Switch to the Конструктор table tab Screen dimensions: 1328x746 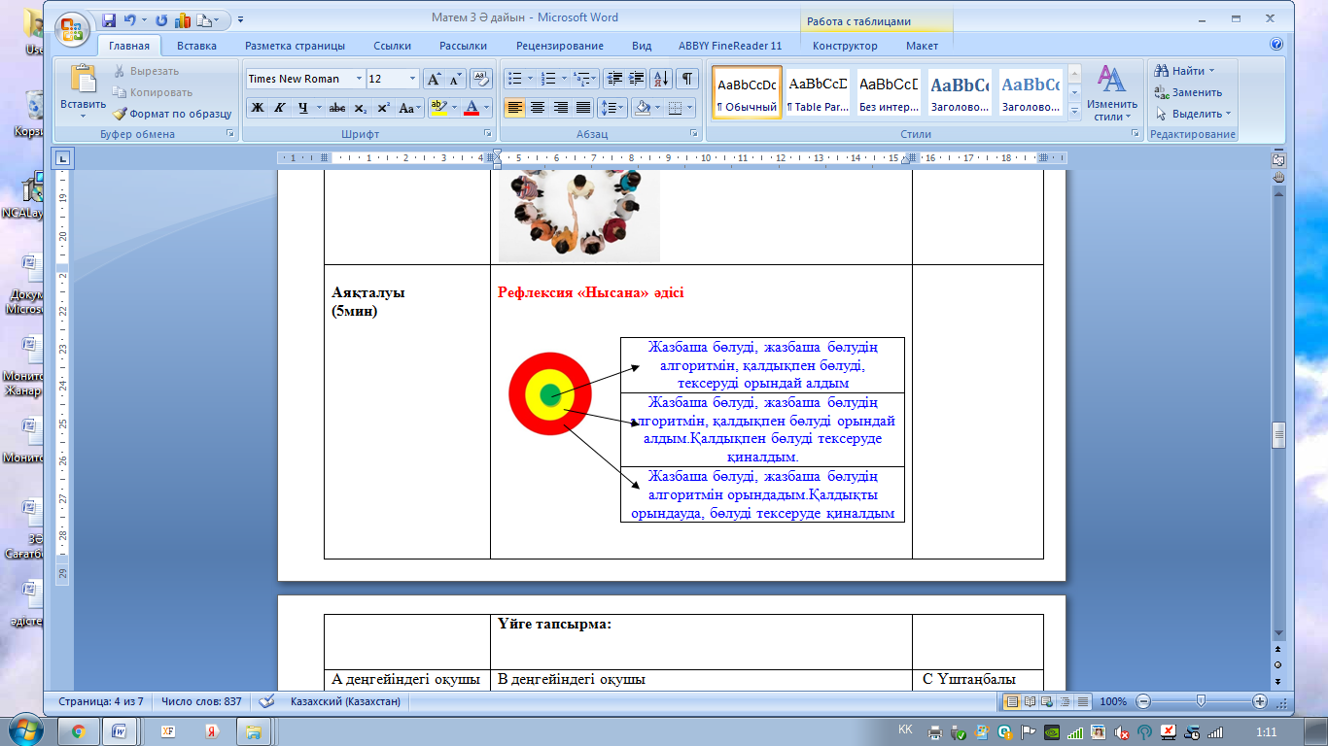pyautogui.click(x=845, y=46)
